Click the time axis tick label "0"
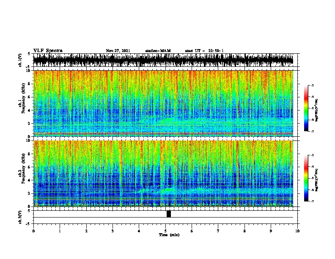This screenshot has width=335, height=259. tap(33, 231)
